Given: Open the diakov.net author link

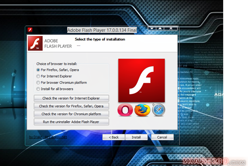Looking at the screenshot, I should pyautogui.click(x=48, y=137).
